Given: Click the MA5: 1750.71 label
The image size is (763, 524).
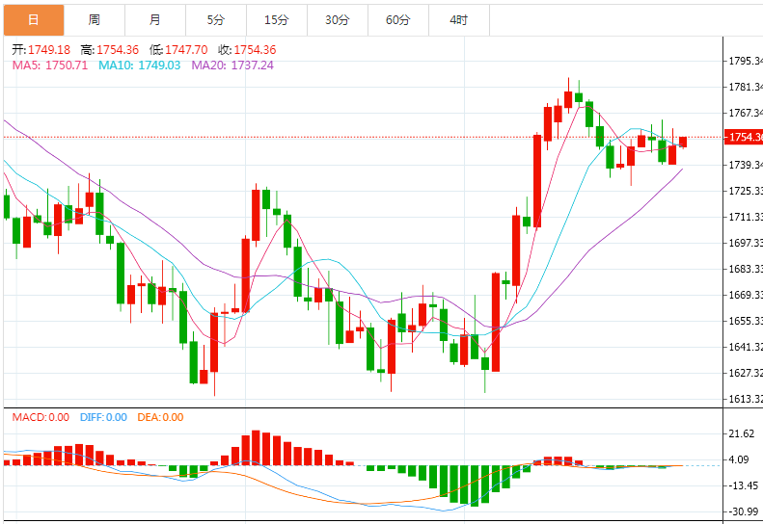Looking at the screenshot, I should 50,65.
